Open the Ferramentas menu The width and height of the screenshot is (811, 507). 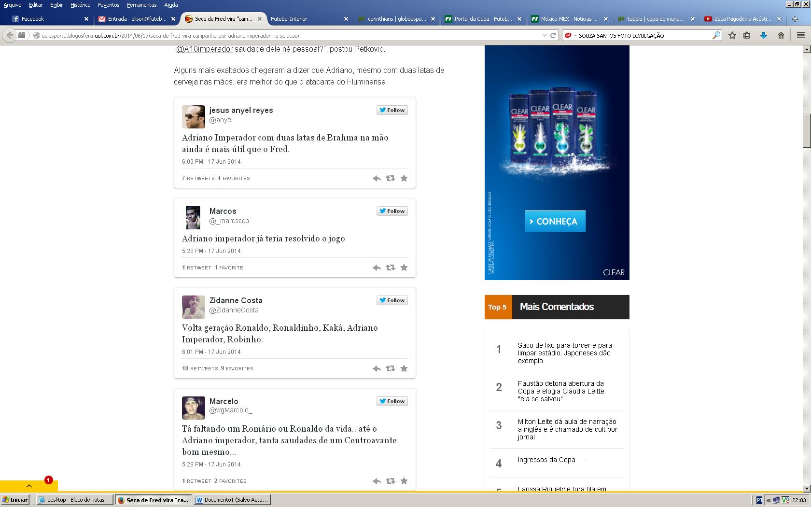(x=141, y=5)
